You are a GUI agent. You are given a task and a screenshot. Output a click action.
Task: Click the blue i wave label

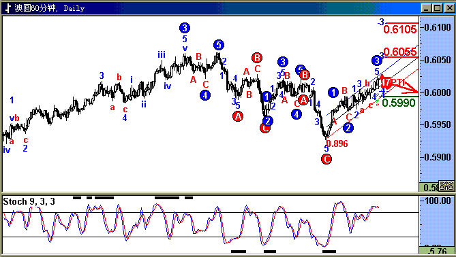pos(132,80)
